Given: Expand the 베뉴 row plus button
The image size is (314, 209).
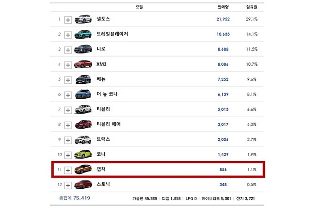Looking at the screenshot, I should point(68,80).
